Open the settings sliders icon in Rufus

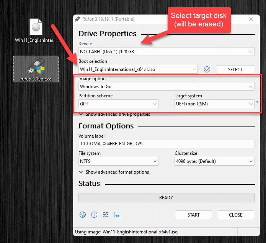click(x=106, y=215)
